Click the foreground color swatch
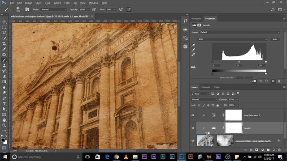Screen dimensions: 287x161 pyautogui.click(x=3, y=140)
